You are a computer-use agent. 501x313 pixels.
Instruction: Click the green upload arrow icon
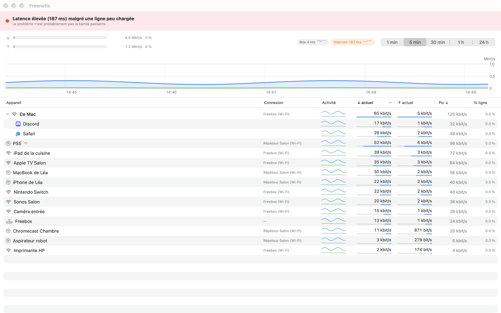[x=8, y=47]
